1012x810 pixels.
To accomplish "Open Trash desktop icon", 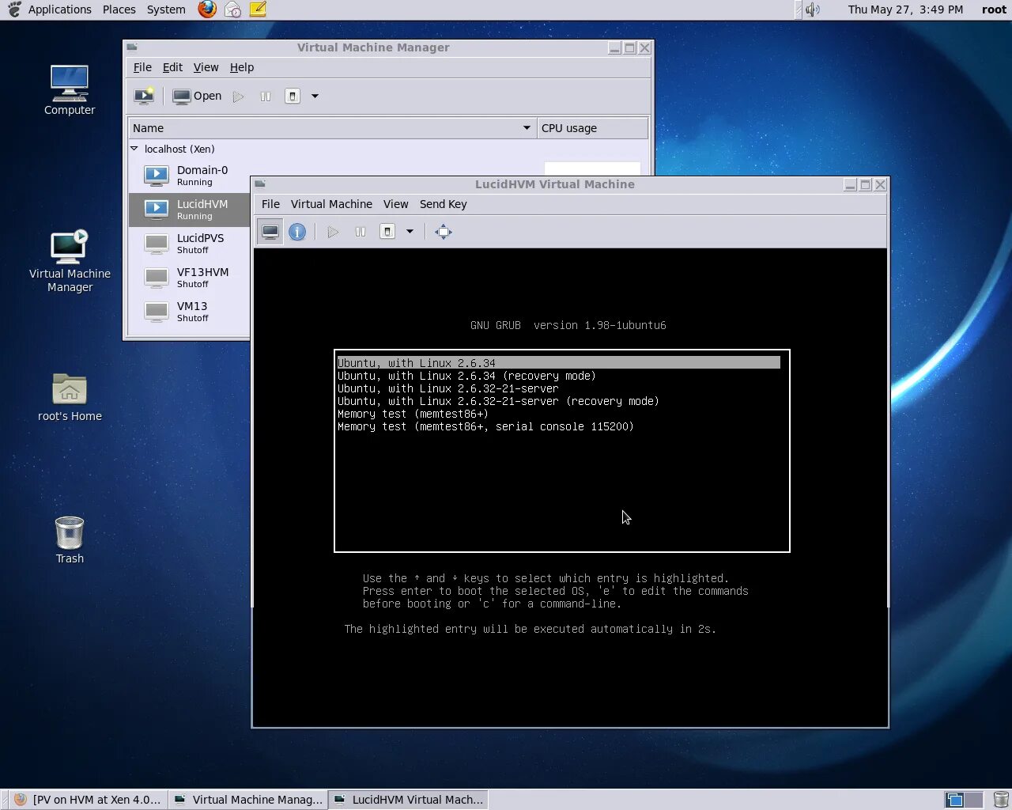I will (70, 539).
